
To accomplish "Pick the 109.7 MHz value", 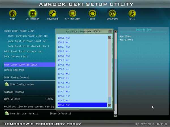I will coord(82,91).
